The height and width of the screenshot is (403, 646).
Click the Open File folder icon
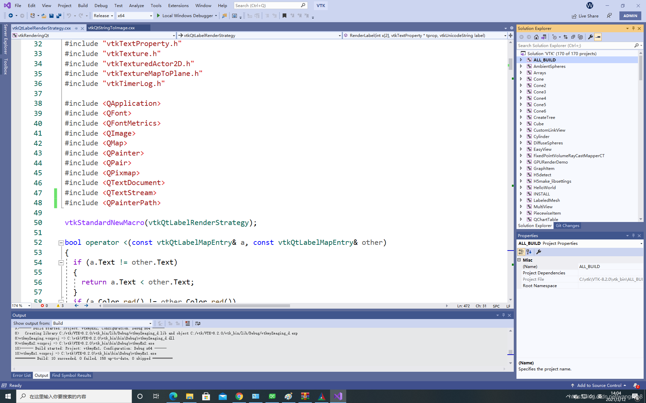(44, 15)
